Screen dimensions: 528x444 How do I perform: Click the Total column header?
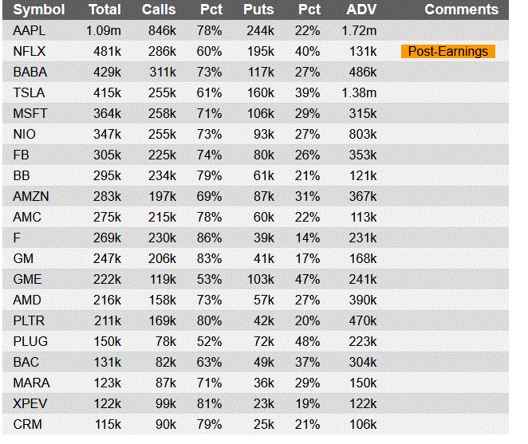pos(104,10)
